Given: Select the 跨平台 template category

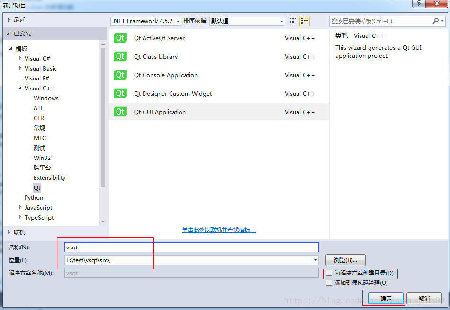Looking at the screenshot, I should (x=42, y=168).
